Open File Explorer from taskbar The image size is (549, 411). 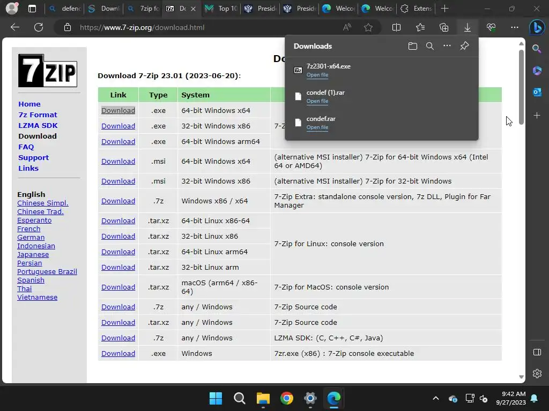263,398
